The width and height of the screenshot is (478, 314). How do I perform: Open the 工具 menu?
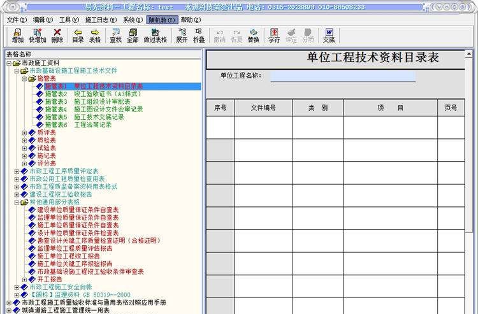click(69, 20)
